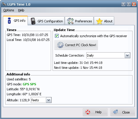The image size is (138, 119).
Task: Click the gear icon on Correct PC Clock button
Action: 60,45
